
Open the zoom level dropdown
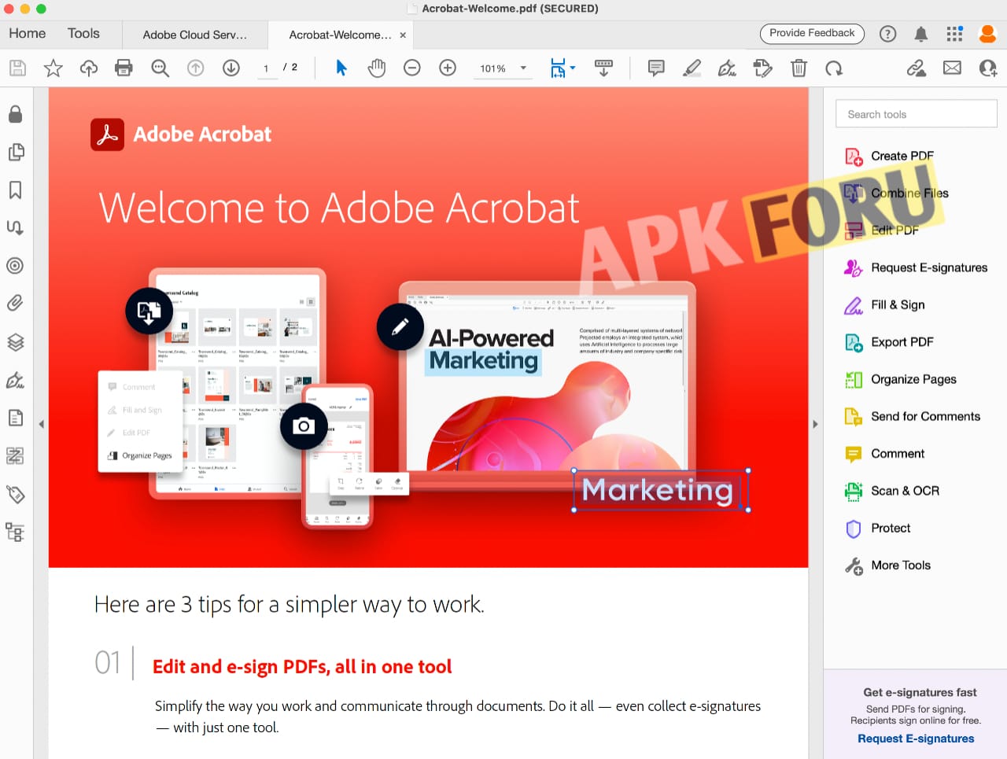523,68
